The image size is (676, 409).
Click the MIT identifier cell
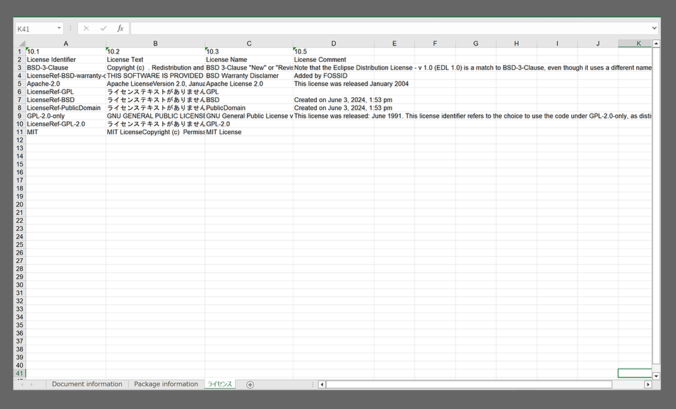(x=66, y=132)
